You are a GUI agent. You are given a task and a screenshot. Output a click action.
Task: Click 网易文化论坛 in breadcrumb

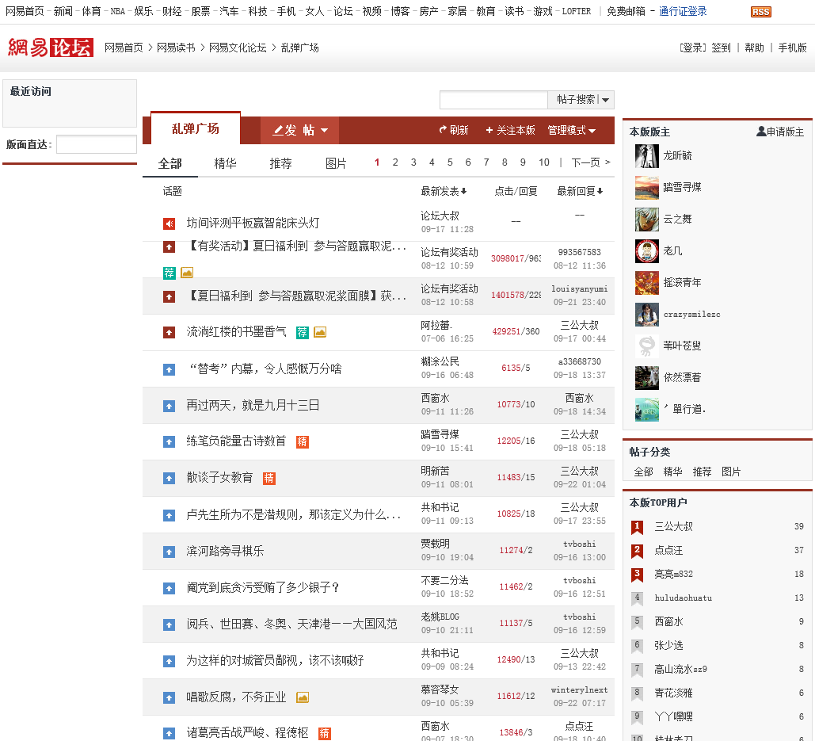[x=238, y=48]
